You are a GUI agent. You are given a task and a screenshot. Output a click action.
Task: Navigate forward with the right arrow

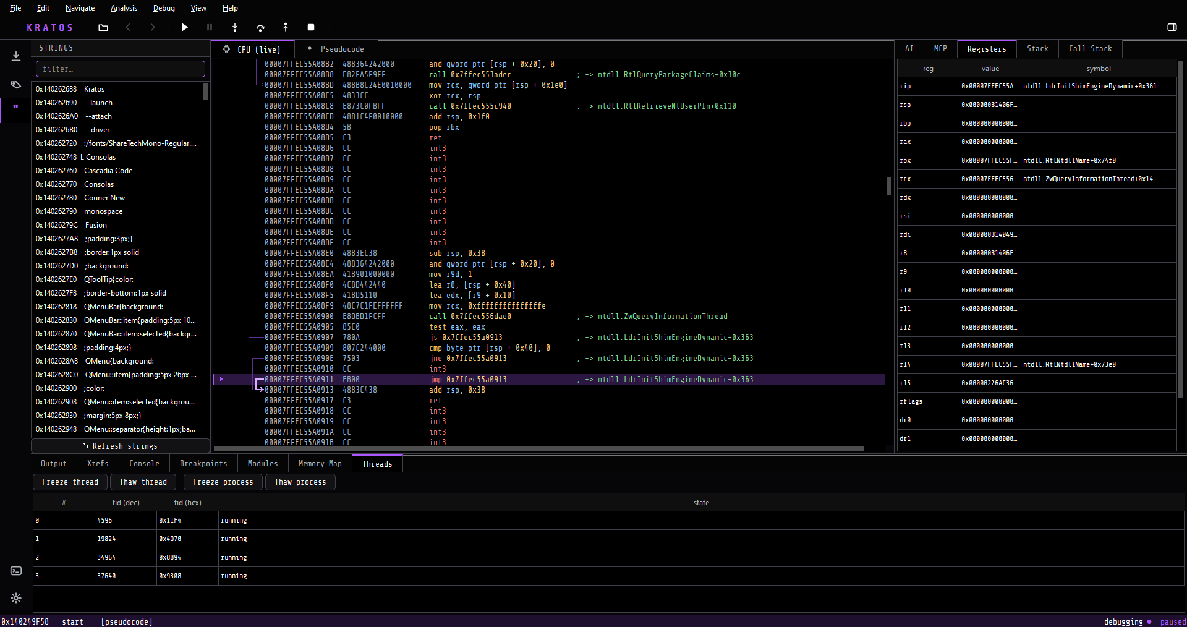153,27
